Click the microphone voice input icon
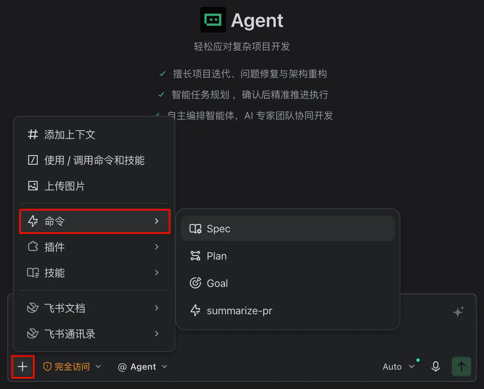484x389 pixels. coord(435,366)
